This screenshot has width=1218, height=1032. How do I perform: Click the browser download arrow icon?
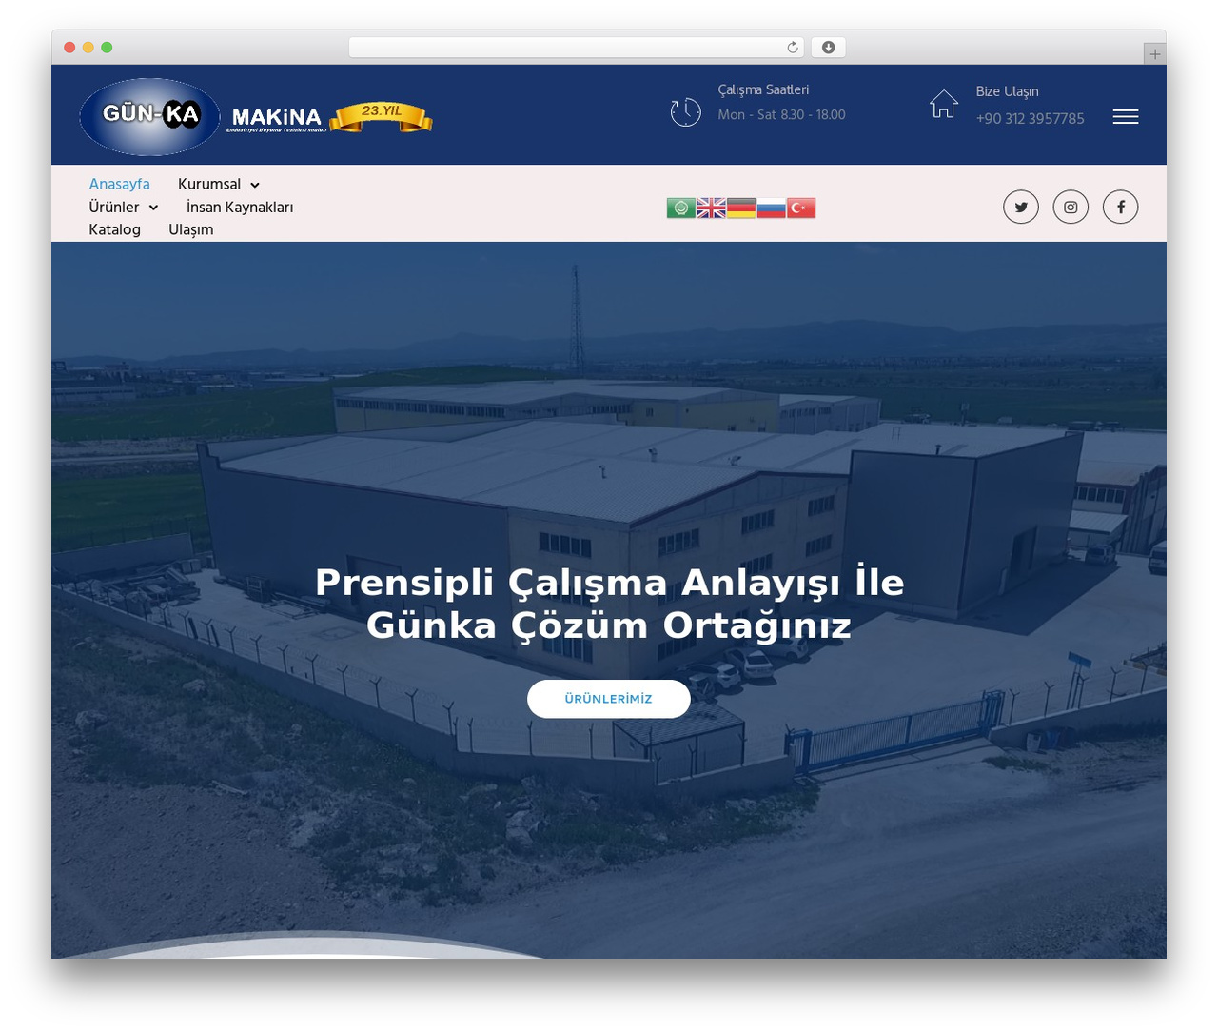point(829,47)
